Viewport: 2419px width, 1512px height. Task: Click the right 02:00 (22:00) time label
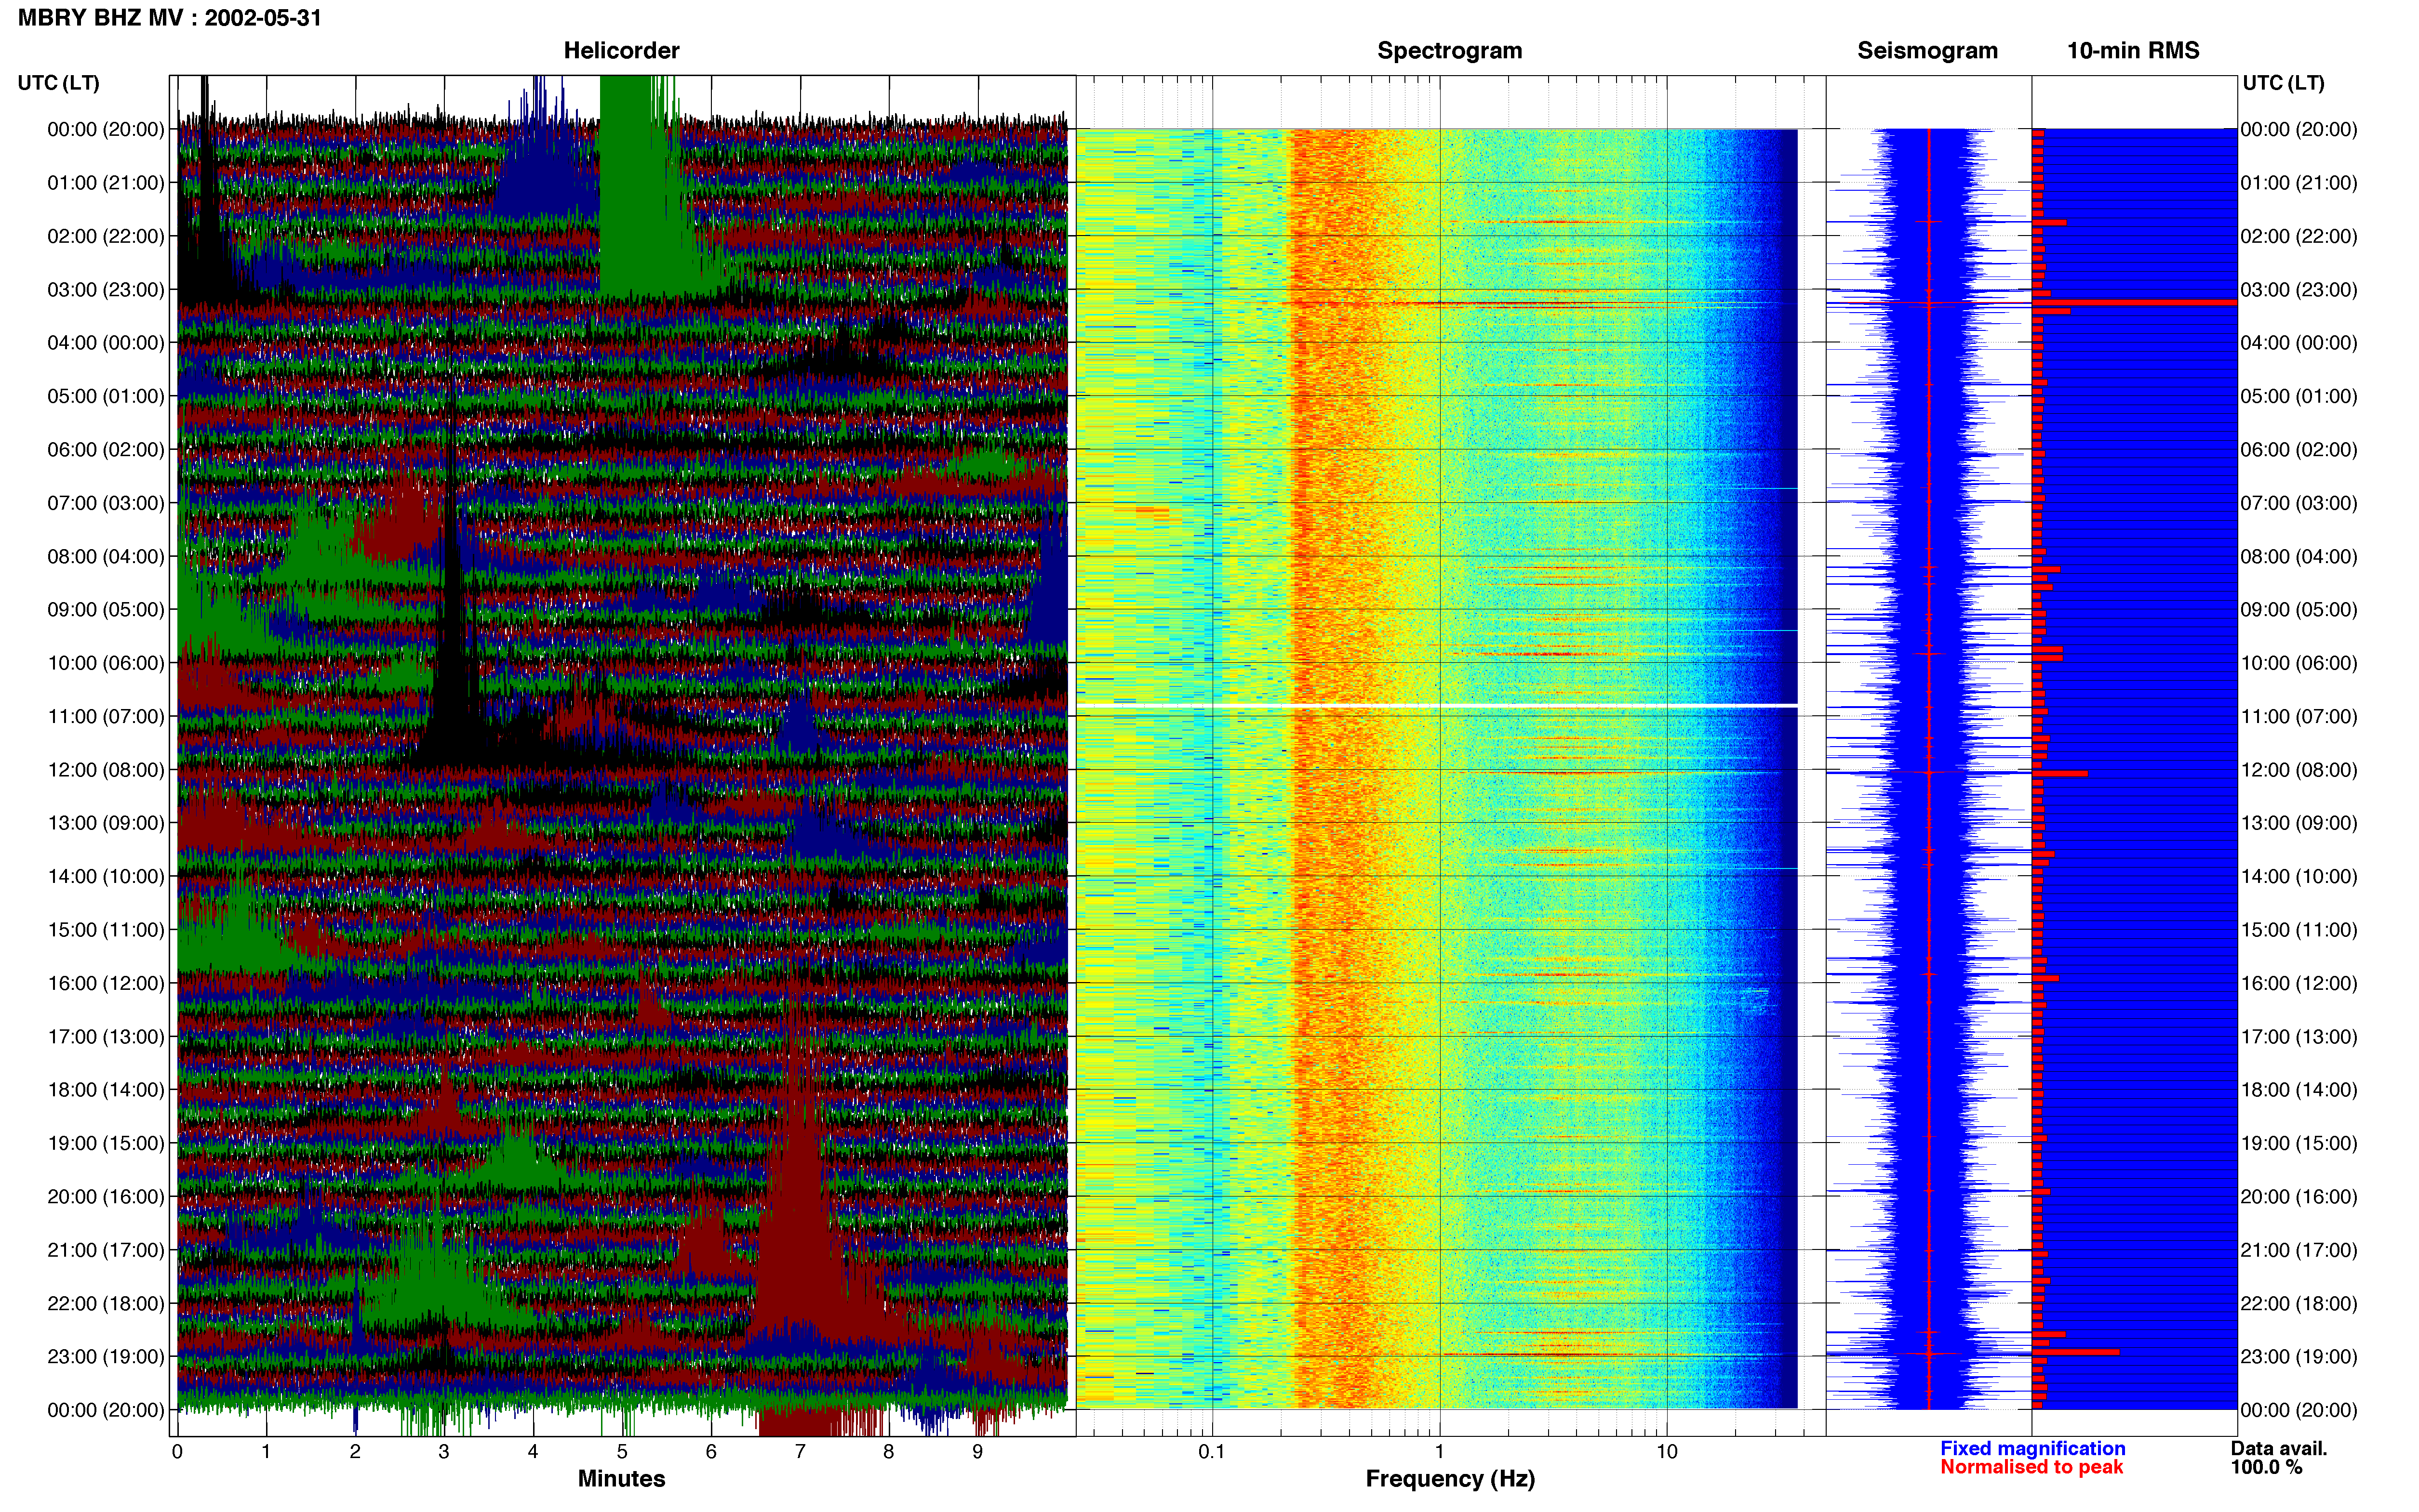pyautogui.click(x=2299, y=236)
